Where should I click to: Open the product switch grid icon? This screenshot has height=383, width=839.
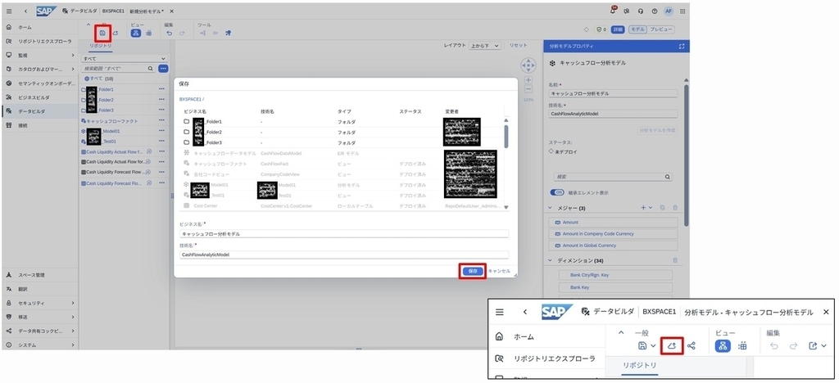pos(683,11)
